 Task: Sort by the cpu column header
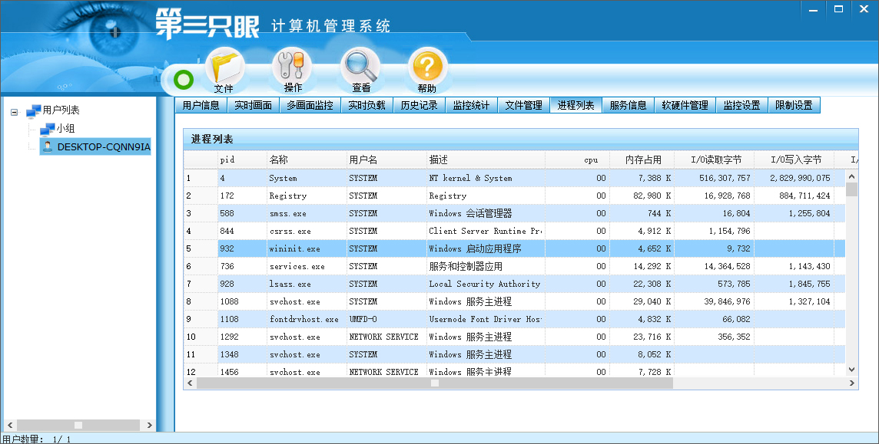[577, 160]
